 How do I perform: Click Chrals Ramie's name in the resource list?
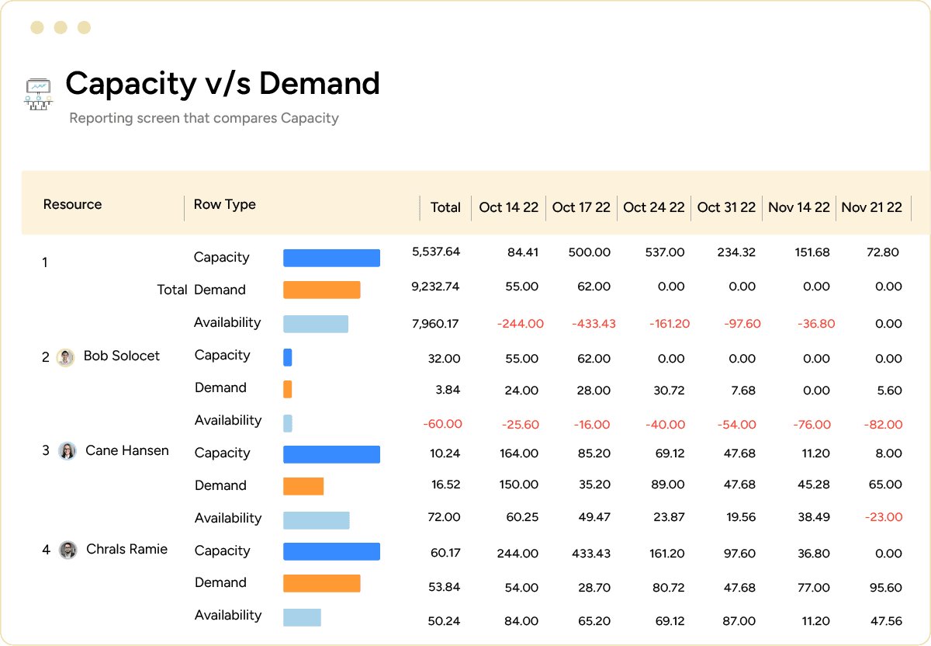click(x=126, y=549)
